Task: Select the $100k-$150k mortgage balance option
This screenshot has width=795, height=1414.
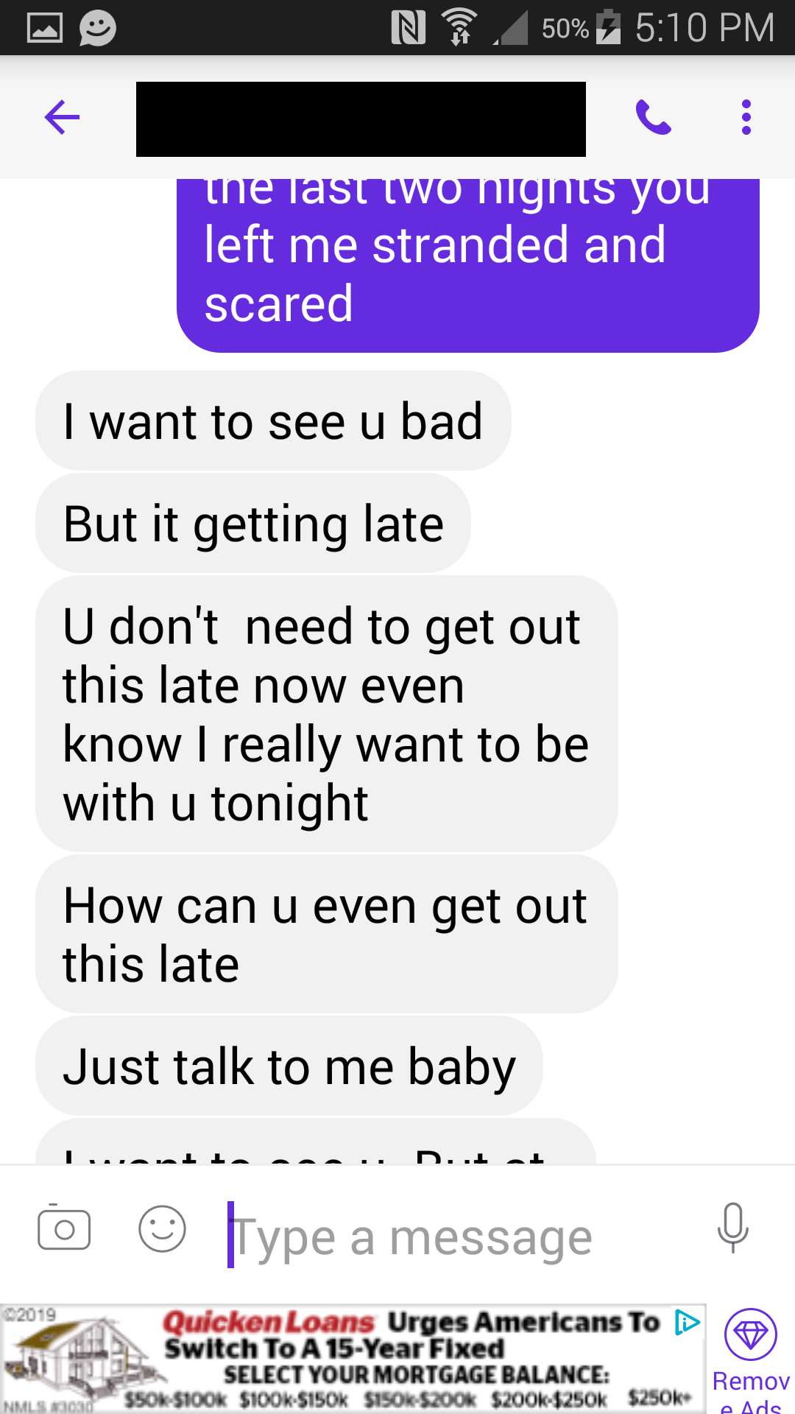Action: click(294, 1398)
